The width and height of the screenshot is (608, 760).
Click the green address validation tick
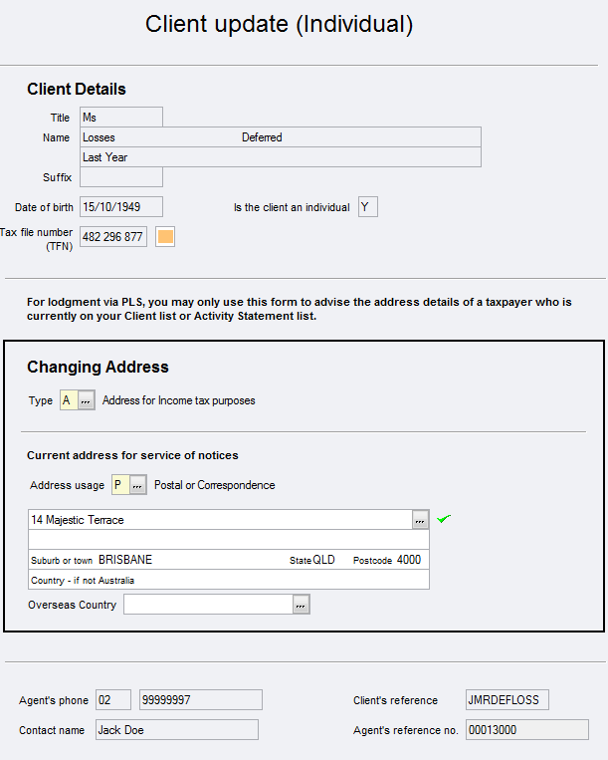point(444,519)
